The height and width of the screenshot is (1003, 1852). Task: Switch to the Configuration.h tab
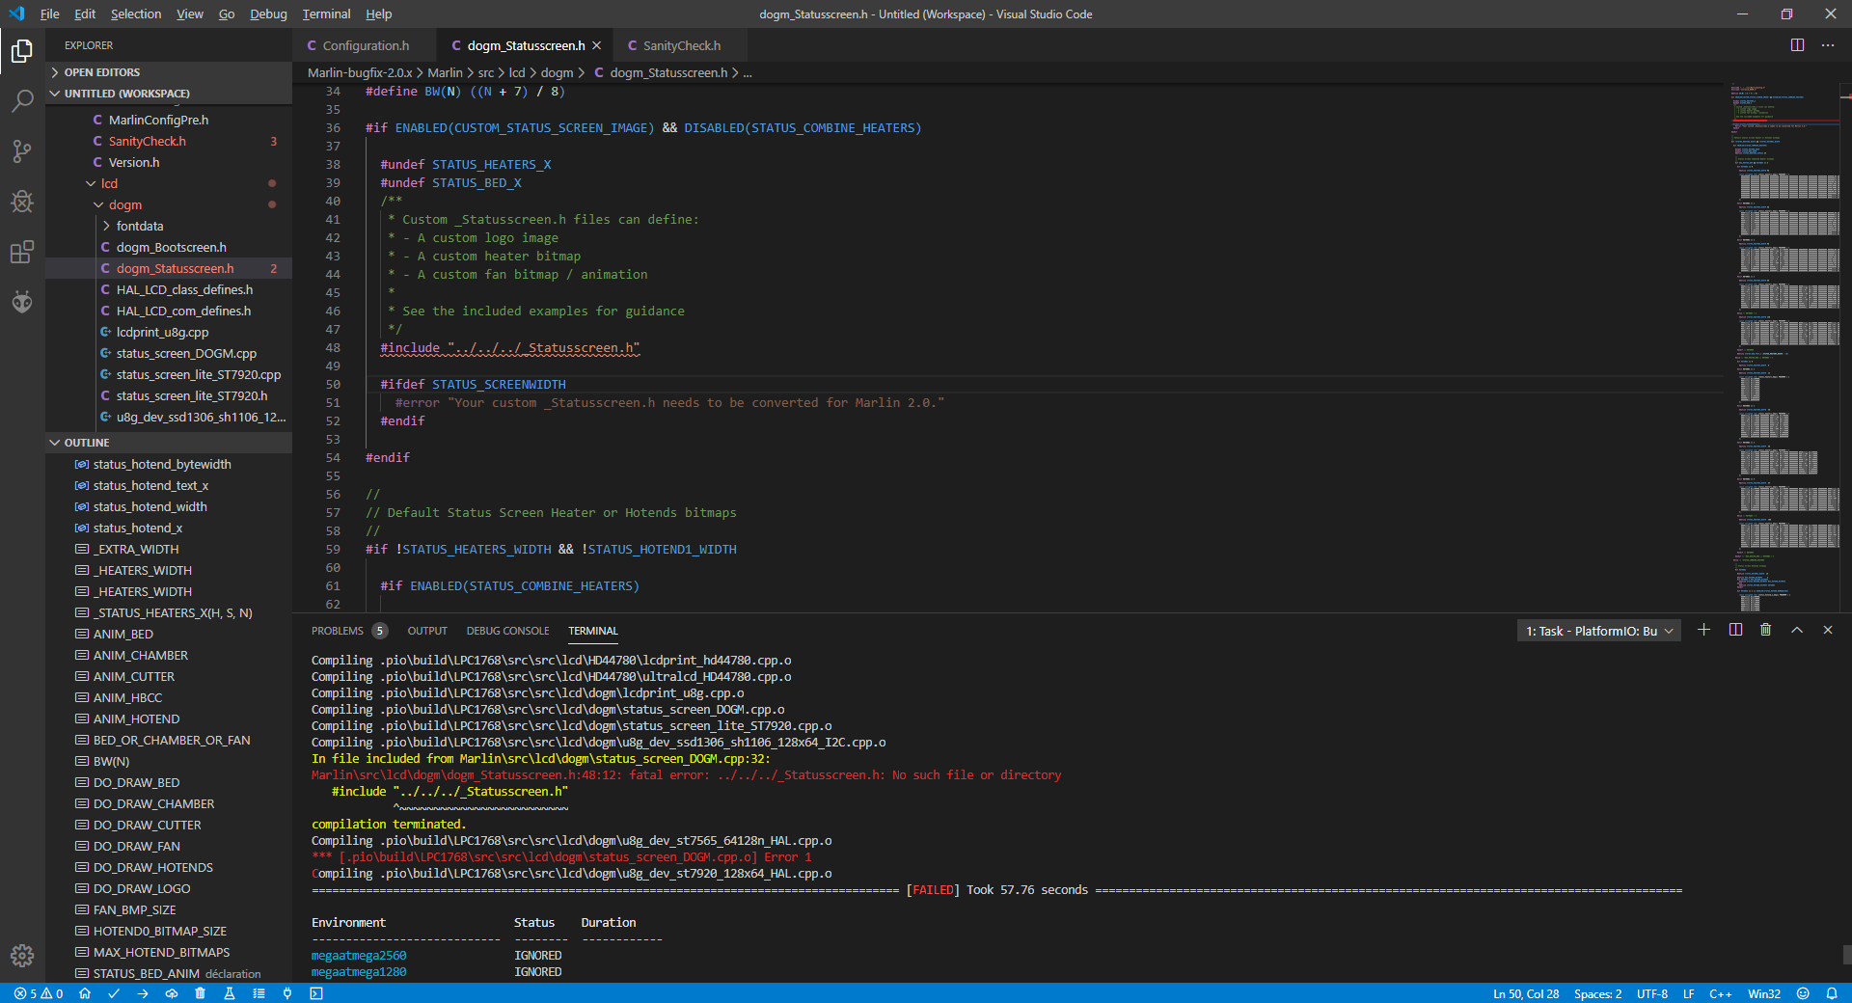click(x=365, y=45)
